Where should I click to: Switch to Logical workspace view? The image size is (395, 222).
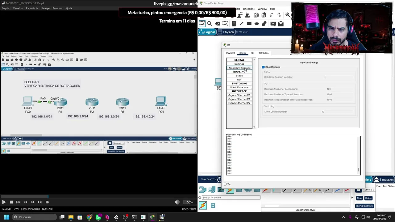pos(207,32)
